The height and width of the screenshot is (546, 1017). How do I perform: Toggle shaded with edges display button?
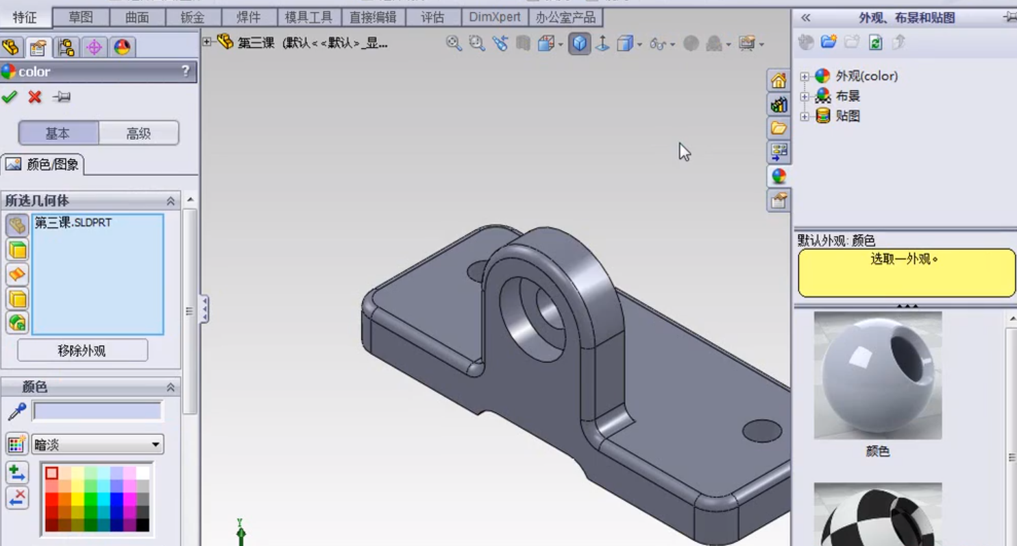coord(580,44)
